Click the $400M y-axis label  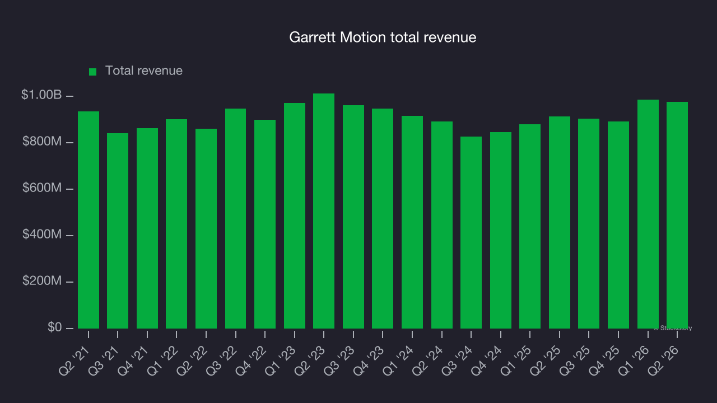[x=41, y=235]
